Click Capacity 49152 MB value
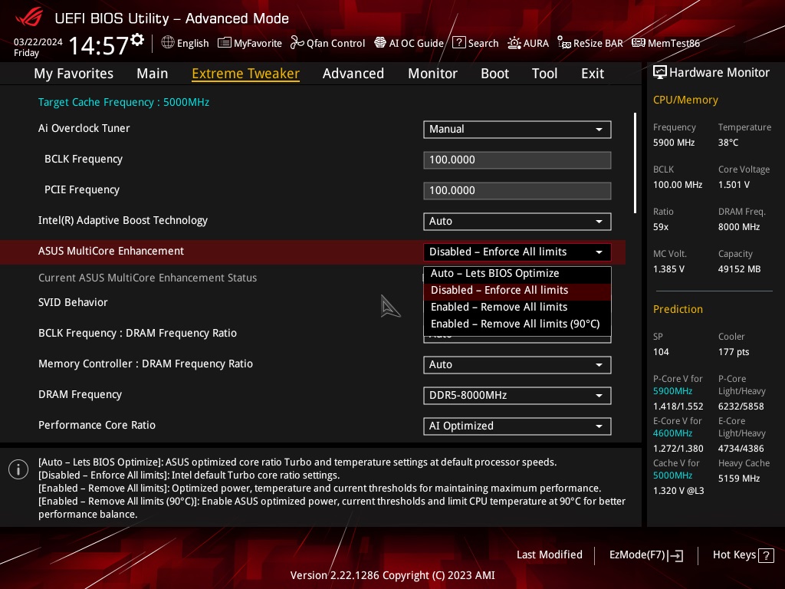The image size is (785, 589). click(739, 269)
